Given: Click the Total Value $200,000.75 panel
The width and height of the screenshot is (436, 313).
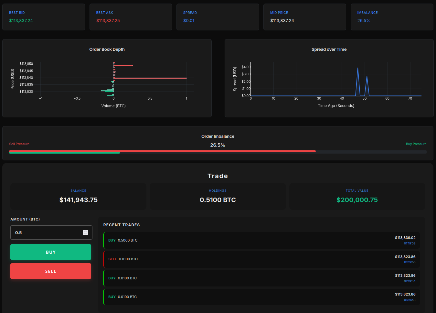Looking at the screenshot, I should (x=357, y=197).
